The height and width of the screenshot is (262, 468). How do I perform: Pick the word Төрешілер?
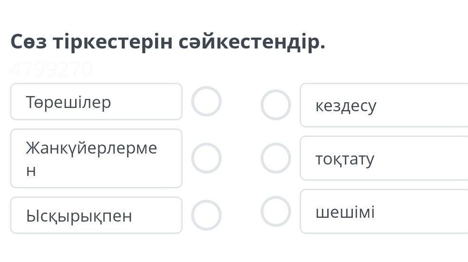tap(68, 102)
